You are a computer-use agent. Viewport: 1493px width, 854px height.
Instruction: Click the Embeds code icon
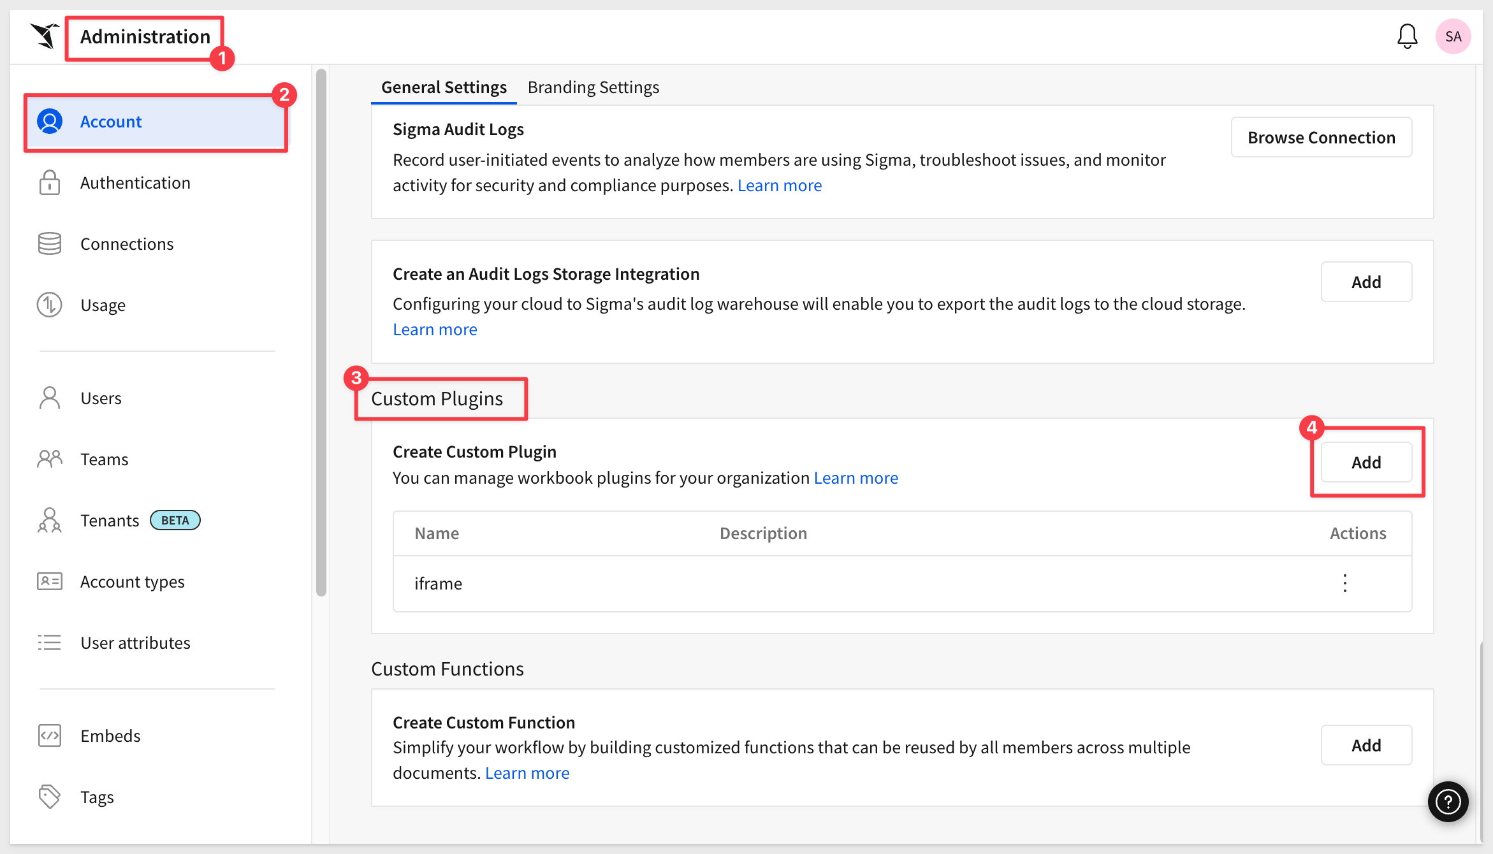(50, 735)
